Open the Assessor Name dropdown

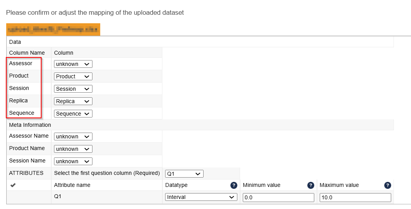pos(73,136)
